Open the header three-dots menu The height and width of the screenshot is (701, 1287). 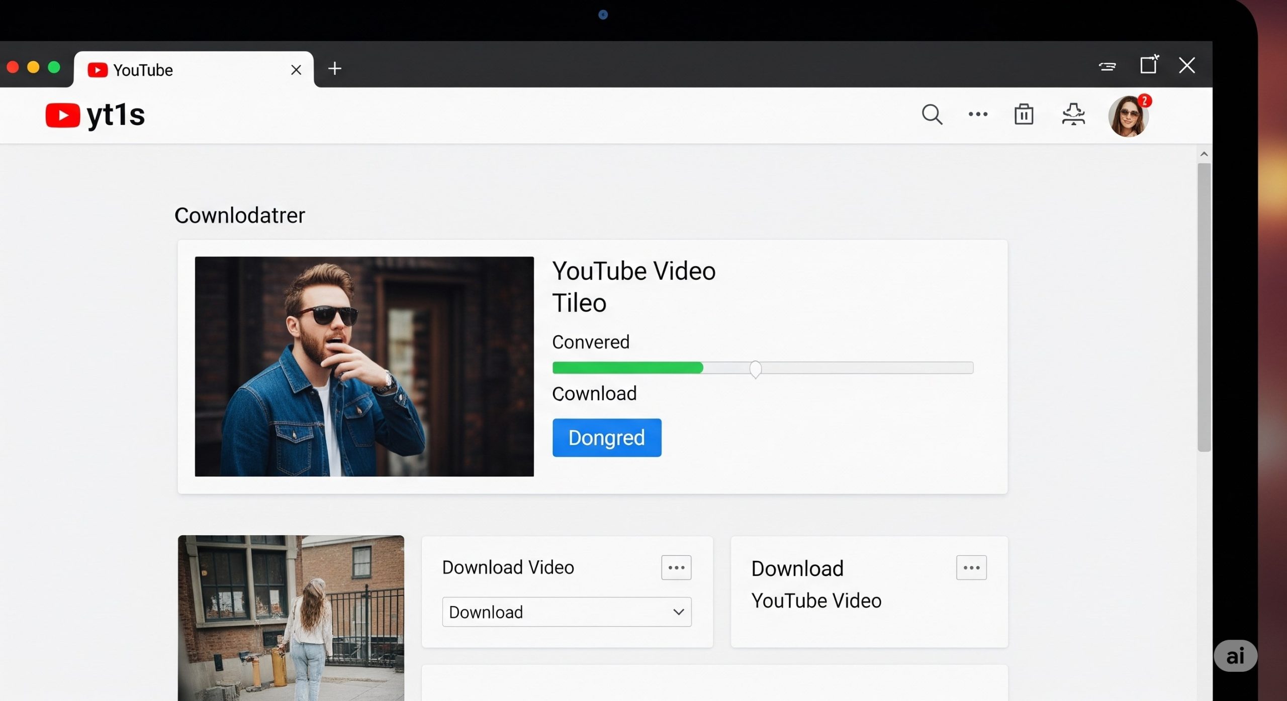coord(978,114)
